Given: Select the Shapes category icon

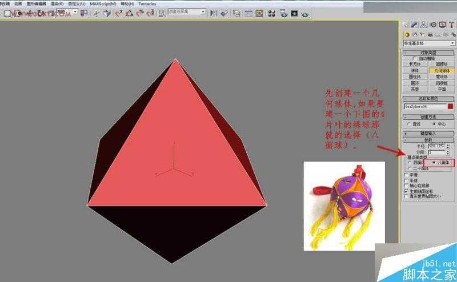Looking at the screenshot, I should 415,35.
